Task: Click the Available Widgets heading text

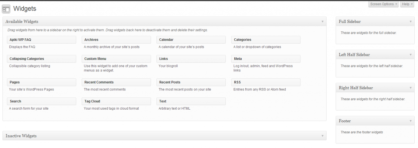Action: tap(22, 22)
